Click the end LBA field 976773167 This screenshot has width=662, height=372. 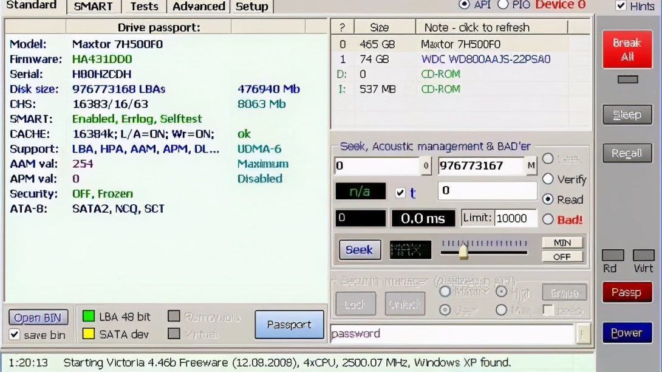pos(481,166)
